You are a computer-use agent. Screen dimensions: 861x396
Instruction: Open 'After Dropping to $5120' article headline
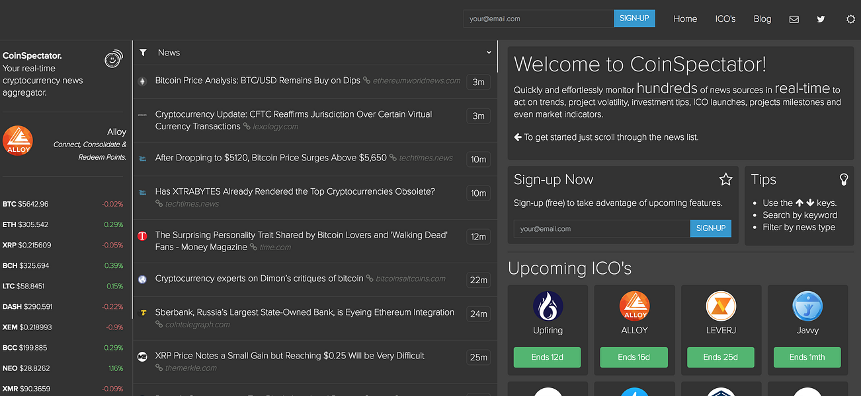(271, 158)
